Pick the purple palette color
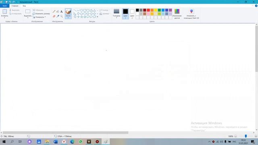Image resolution: width=258 pixels, height=145 pixels. (x=170, y=10)
